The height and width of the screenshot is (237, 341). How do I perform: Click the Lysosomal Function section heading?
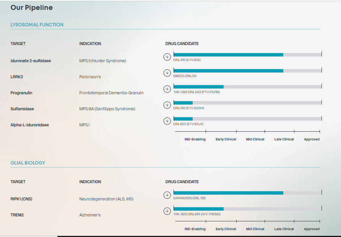tap(37, 25)
